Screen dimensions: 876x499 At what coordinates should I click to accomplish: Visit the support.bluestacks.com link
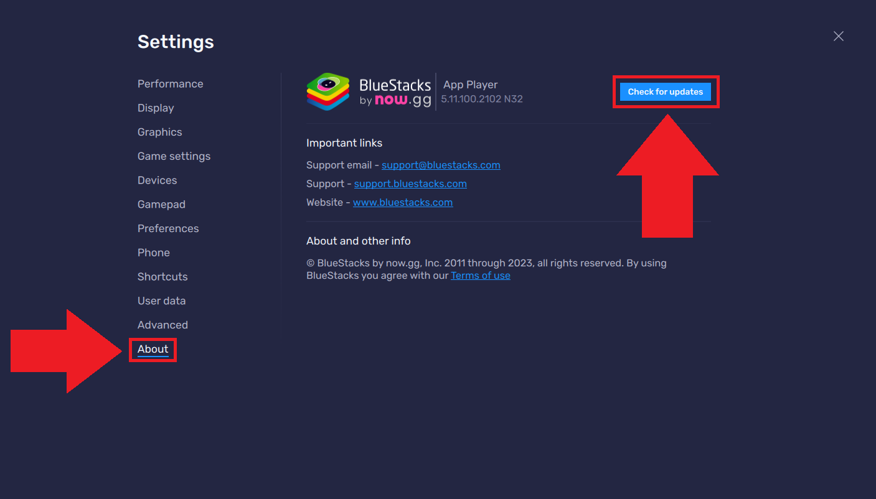[410, 184]
